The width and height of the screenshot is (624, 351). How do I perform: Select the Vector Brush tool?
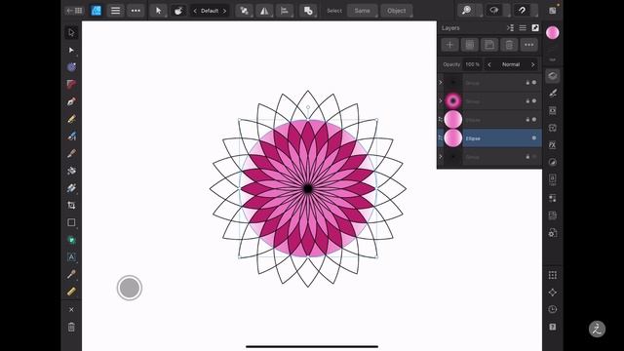[x=71, y=136]
